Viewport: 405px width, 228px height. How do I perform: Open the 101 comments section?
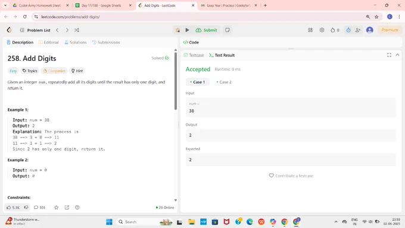pyautogui.click(x=39, y=207)
